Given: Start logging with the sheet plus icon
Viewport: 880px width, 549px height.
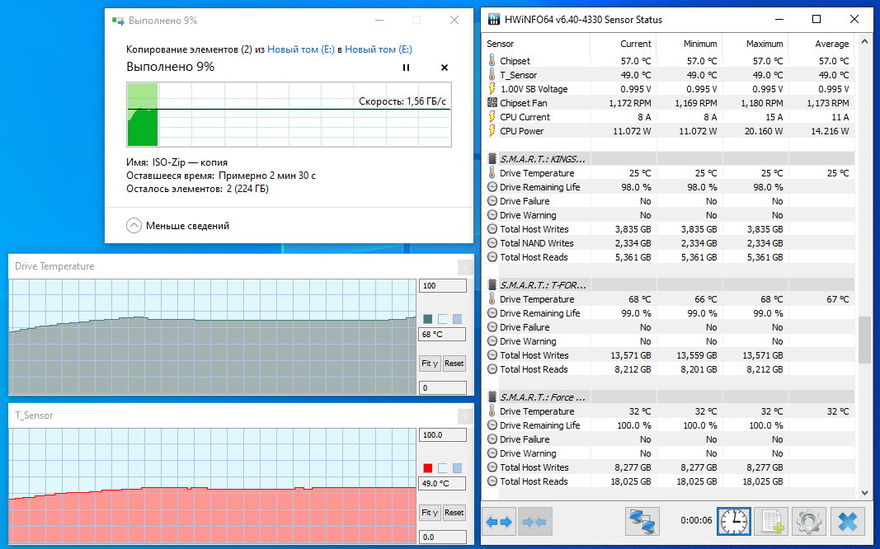Looking at the screenshot, I should click(771, 522).
